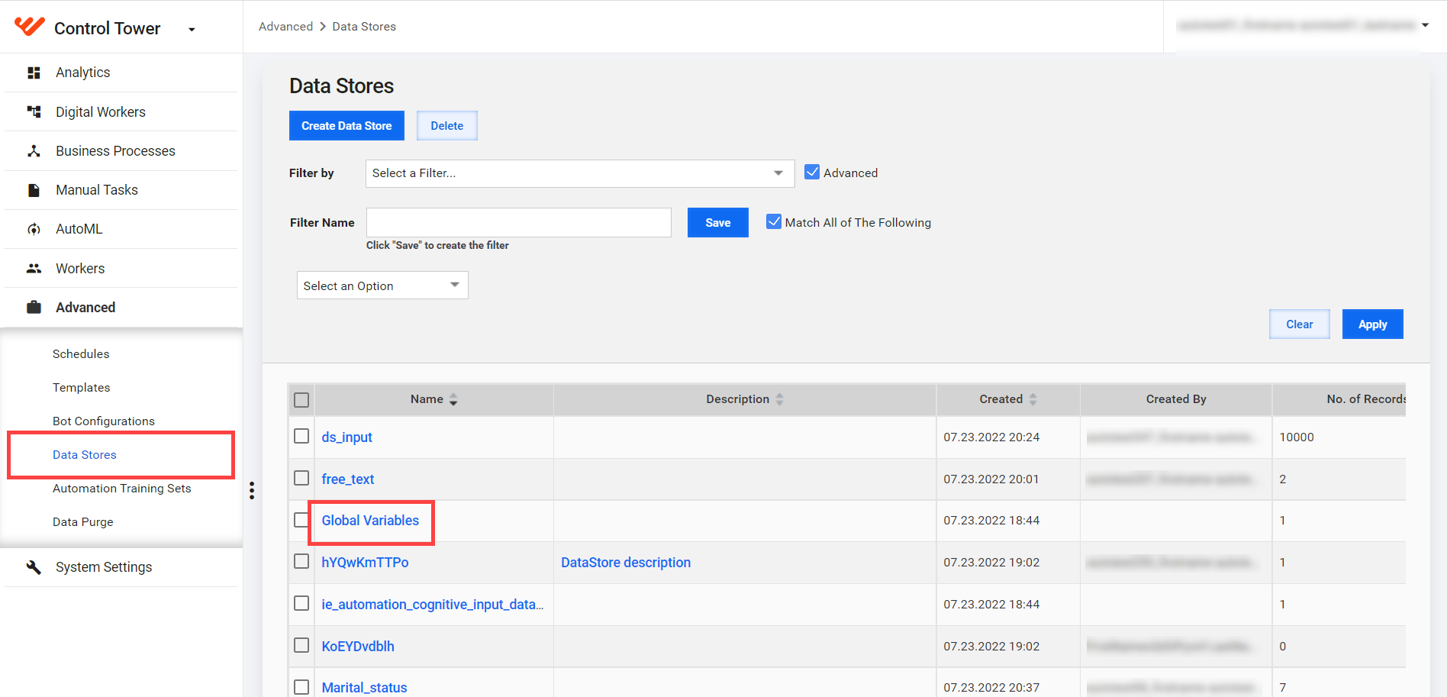Uncheck the Advanced filter checkbox

812,173
